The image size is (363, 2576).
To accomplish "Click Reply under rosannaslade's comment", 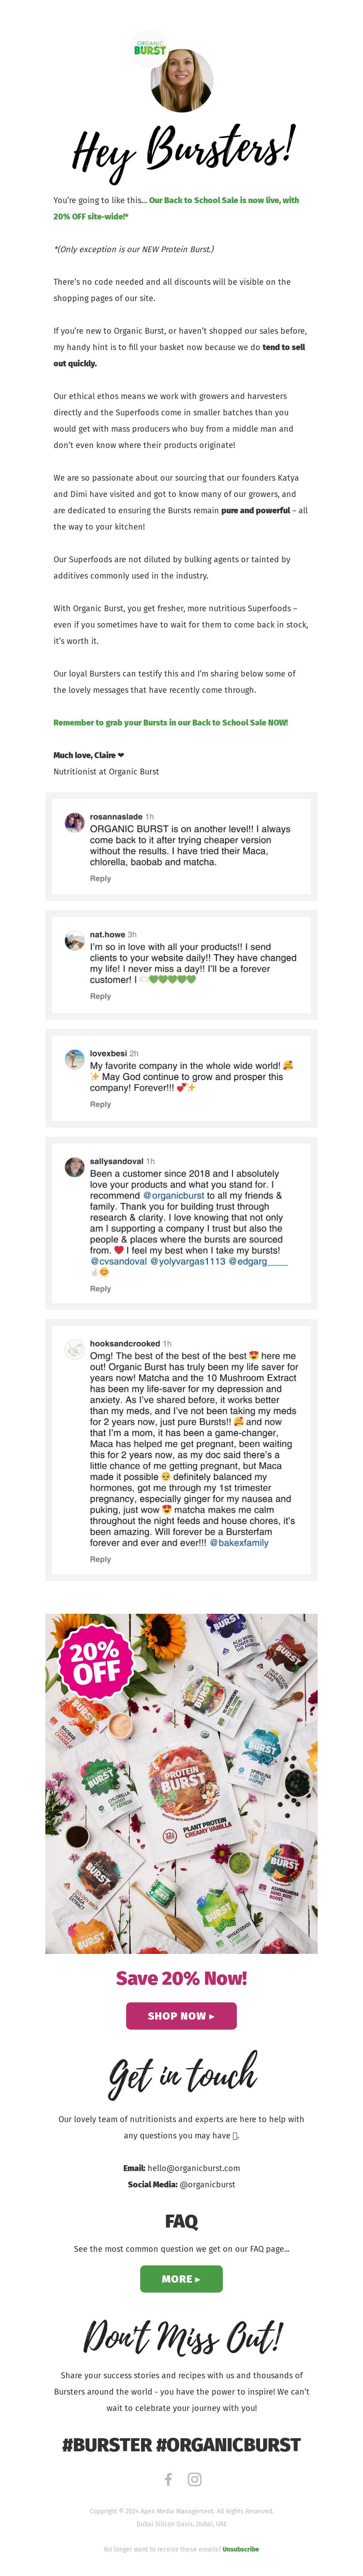I will click(x=100, y=878).
